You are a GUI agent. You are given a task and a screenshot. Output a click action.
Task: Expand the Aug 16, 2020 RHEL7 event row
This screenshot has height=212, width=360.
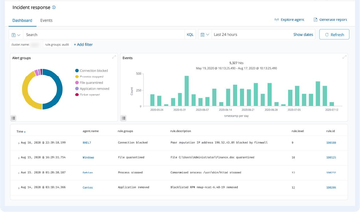point(19,143)
